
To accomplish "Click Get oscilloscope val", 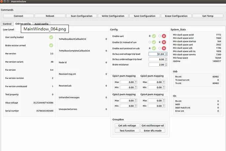I will pos(153,125).
